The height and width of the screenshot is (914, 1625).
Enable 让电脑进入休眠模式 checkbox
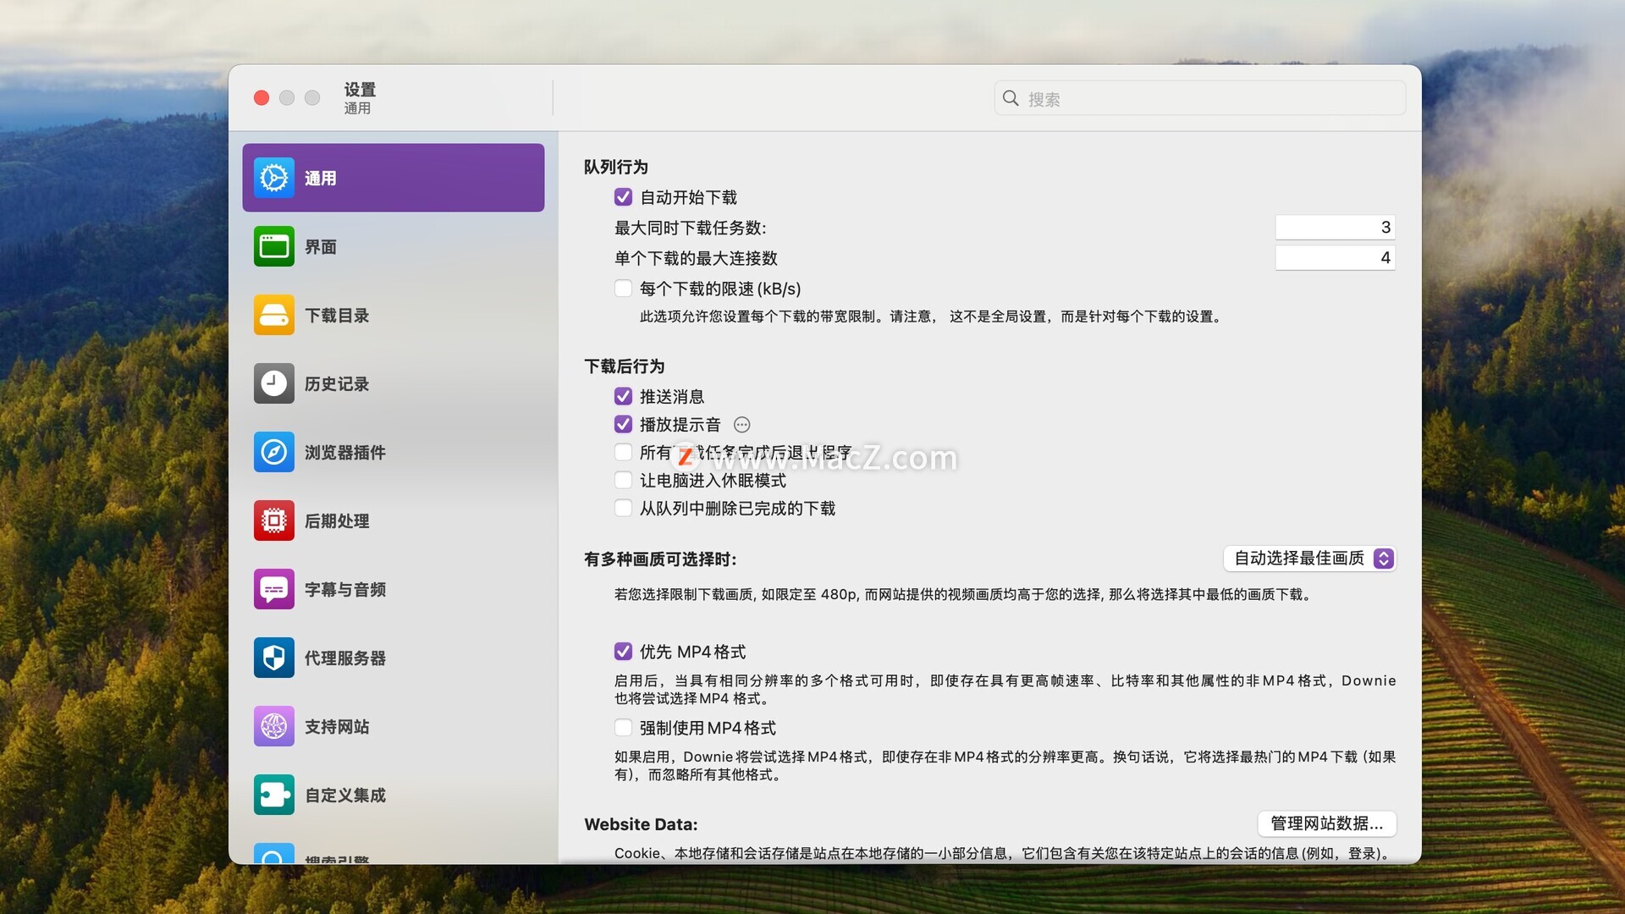point(623,480)
